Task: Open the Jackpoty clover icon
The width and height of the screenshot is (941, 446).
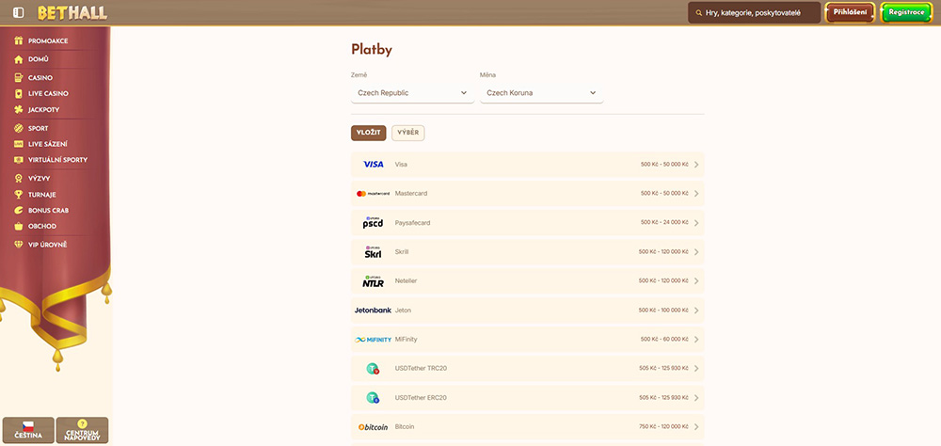Action: click(18, 109)
